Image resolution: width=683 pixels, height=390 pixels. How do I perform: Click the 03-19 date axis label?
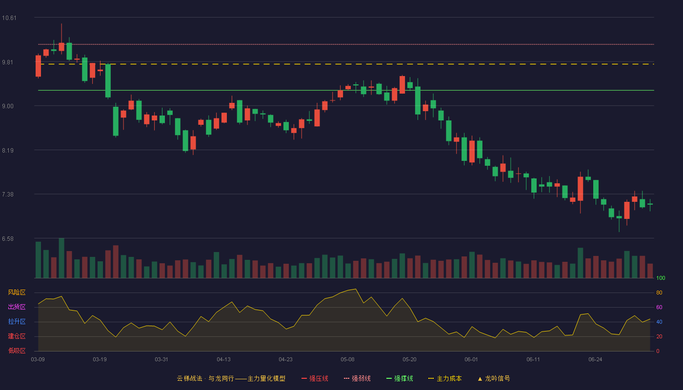tap(100, 359)
